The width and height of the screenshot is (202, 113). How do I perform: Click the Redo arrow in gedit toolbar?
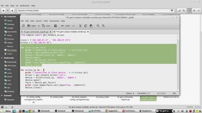point(73,26)
